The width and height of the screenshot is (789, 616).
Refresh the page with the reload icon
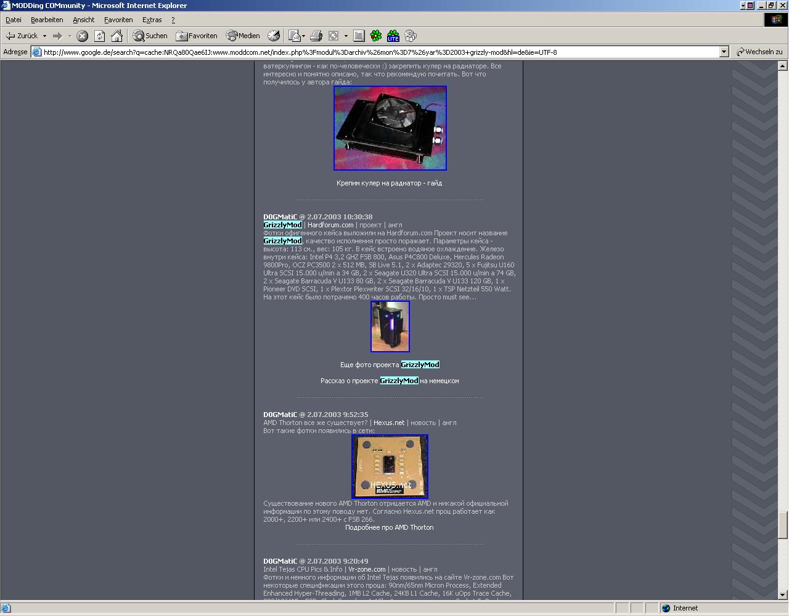coord(99,36)
